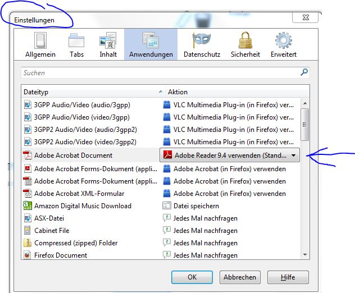Click VLC plug-in action for video/3gpp
The width and height of the screenshot is (355, 293).
(x=234, y=117)
